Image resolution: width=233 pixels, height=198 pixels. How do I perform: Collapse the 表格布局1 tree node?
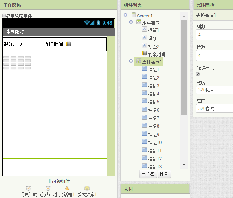click(131, 61)
